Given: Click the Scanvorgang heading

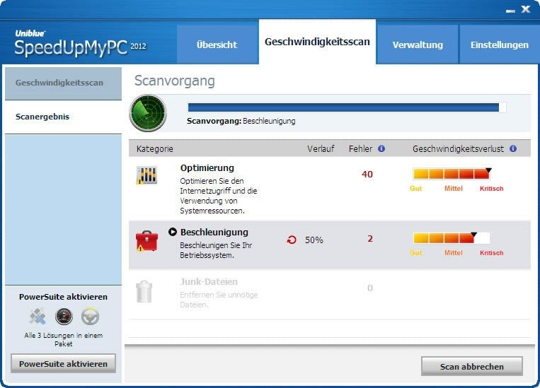Looking at the screenshot, I should pos(175,81).
